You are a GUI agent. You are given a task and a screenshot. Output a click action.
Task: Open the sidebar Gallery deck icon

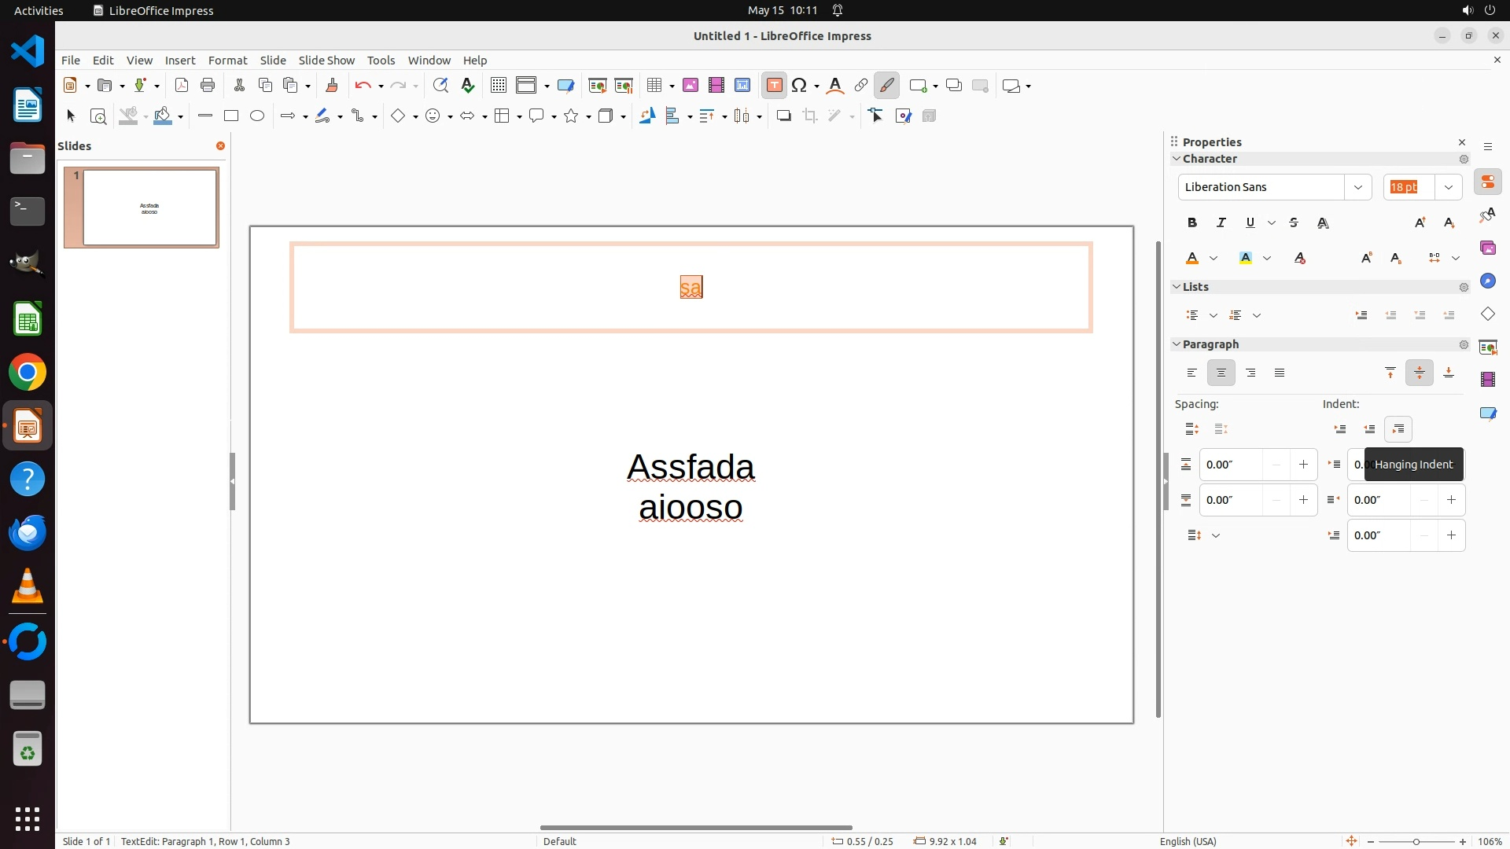pyautogui.click(x=1487, y=248)
